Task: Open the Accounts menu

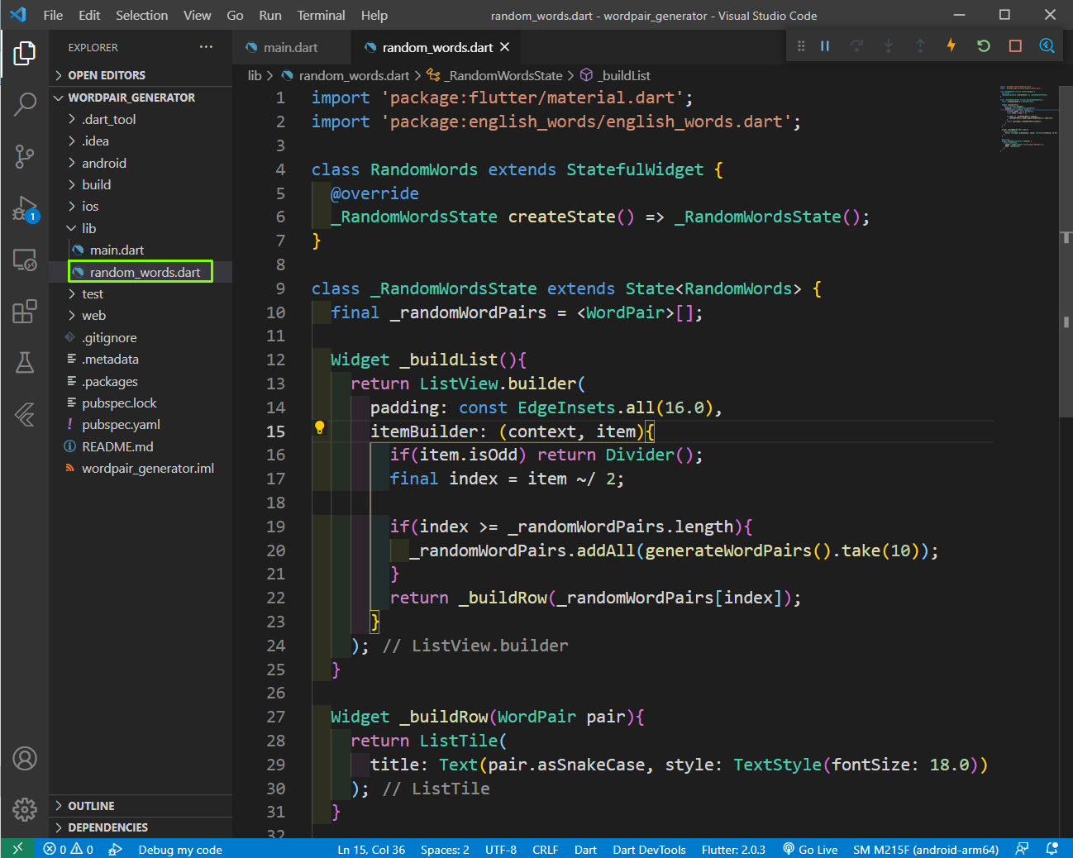Action: pos(25,758)
